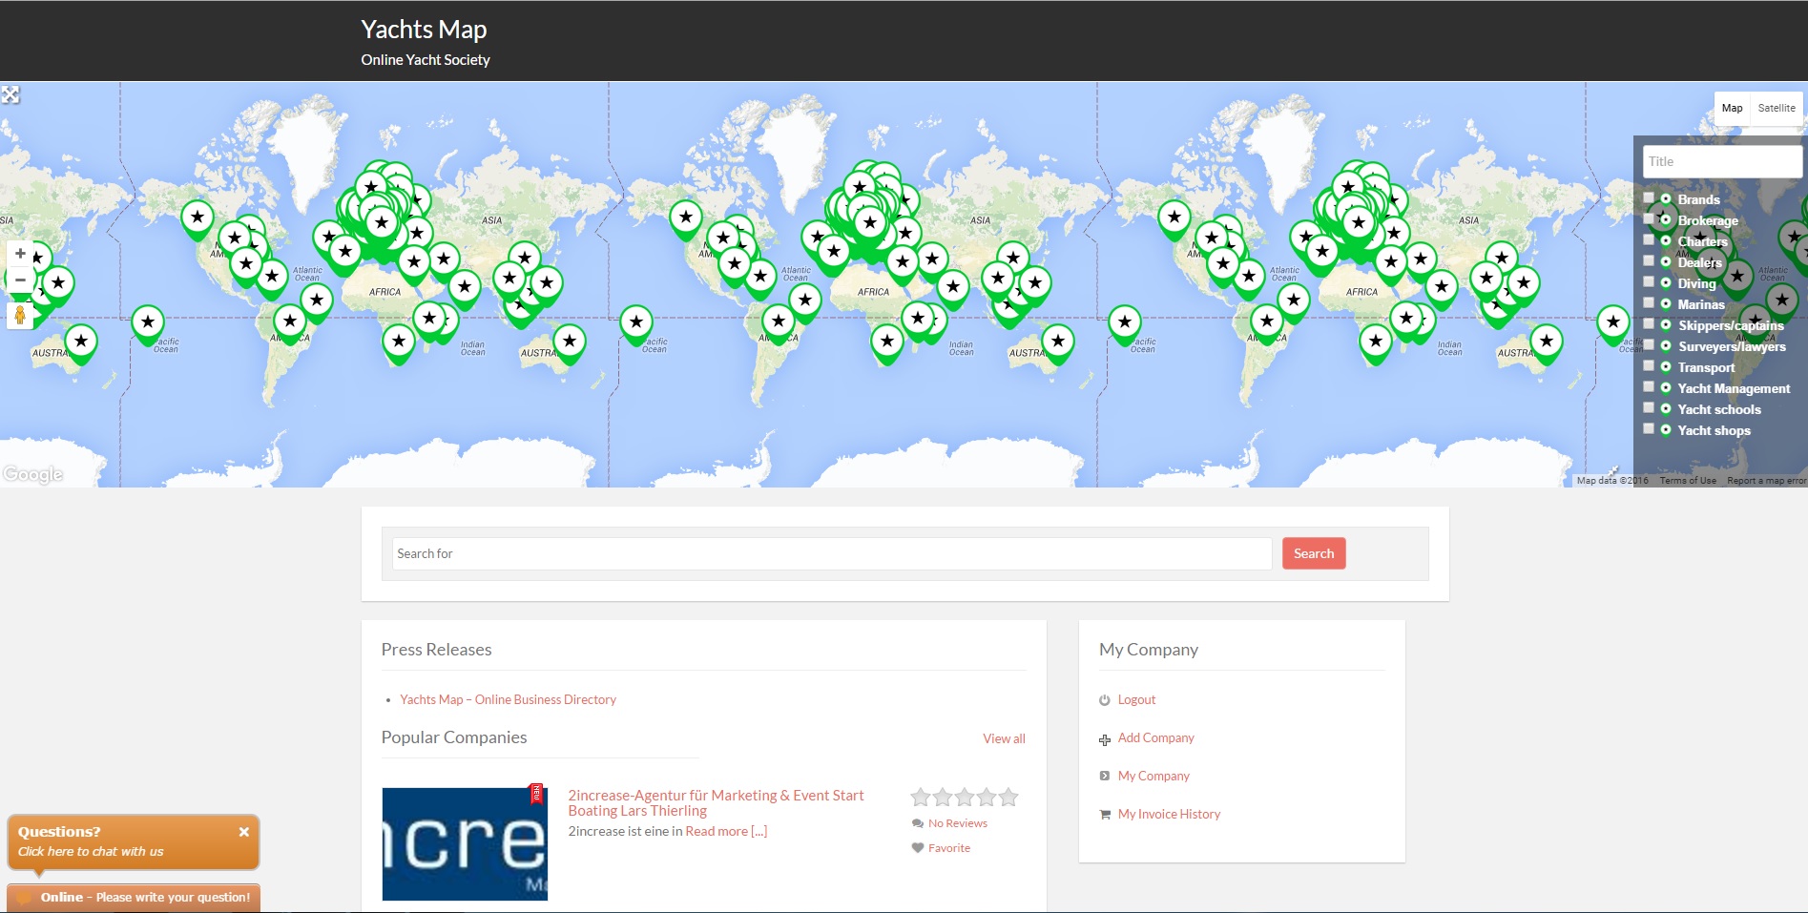The width and height of the screenshot is (1808, 913).
Task: Click Logout in My Company
Action: pyautogui.click(x=1136, y=699)
